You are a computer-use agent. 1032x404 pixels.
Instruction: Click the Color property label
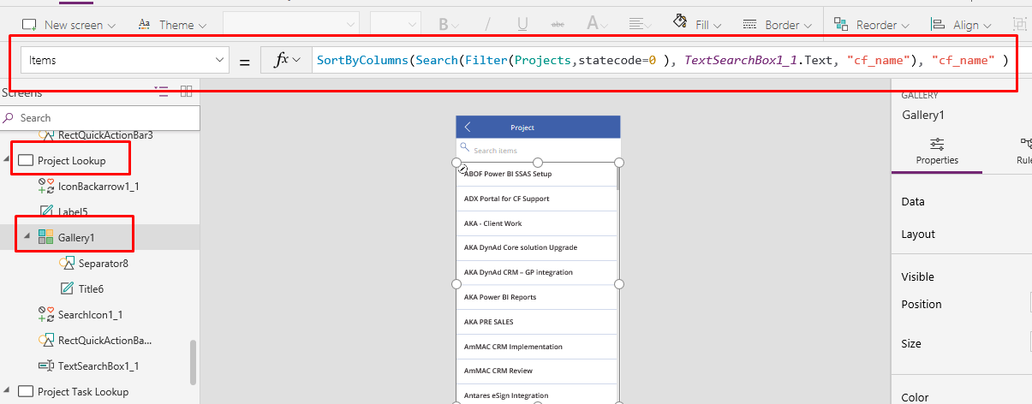click(915, 397)
